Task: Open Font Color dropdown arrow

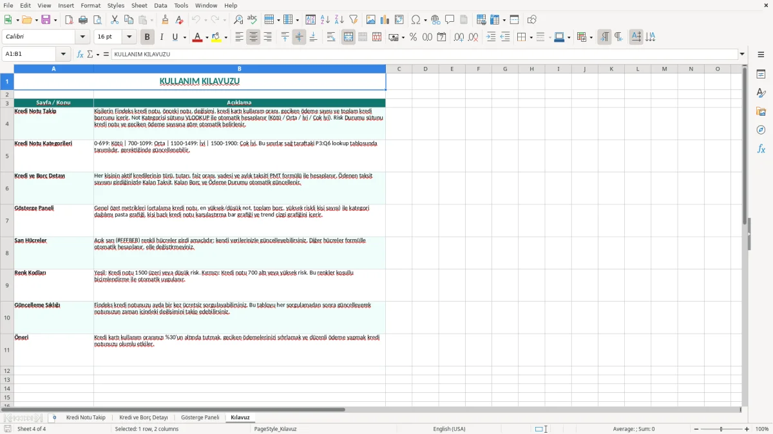Action: [205, 37]
